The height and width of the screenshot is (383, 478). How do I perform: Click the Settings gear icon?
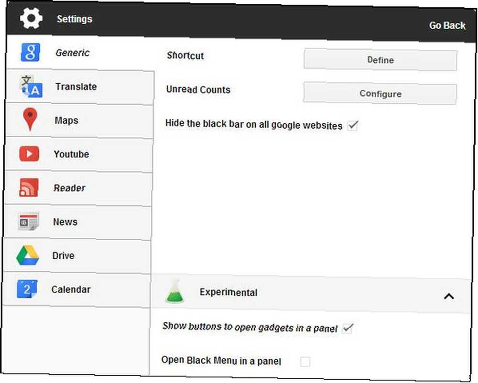pyautogui.click(x=31, y=18)
